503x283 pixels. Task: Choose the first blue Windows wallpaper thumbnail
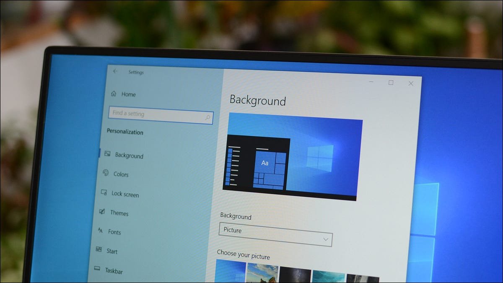coord(230,271)
